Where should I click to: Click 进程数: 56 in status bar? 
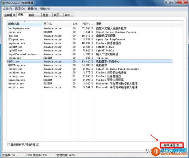tap(8, 155)
